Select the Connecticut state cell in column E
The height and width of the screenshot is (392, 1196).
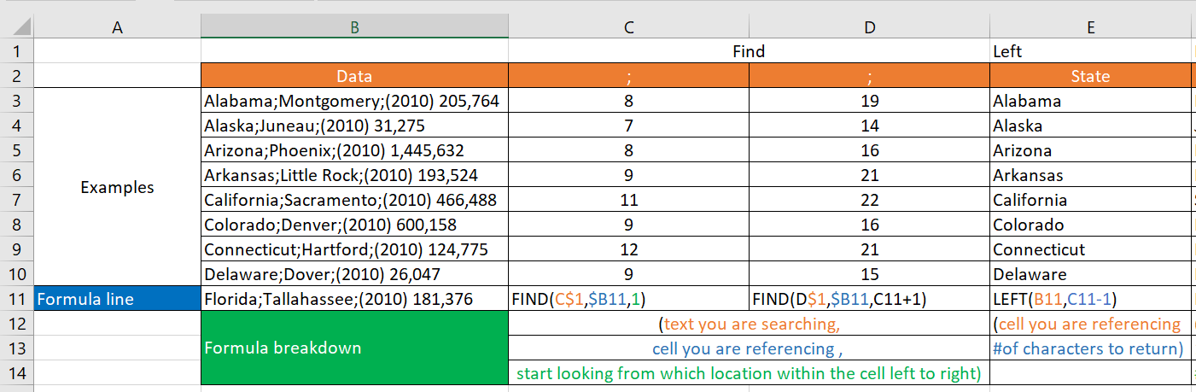tap(1090, 249)
